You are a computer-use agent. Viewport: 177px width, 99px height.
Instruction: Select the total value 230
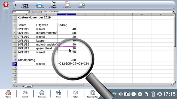coord(67,60)
